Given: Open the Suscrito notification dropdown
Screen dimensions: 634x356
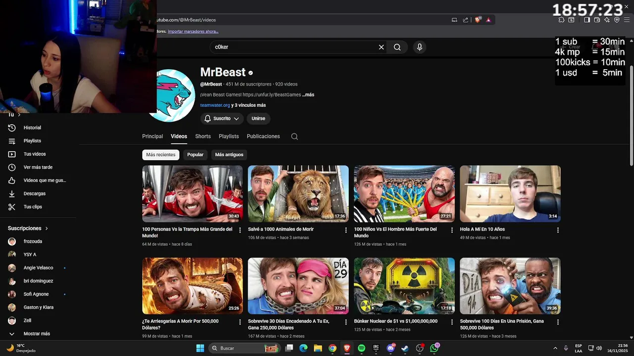Looking at the screenshot, I should (x=222, y=119).
